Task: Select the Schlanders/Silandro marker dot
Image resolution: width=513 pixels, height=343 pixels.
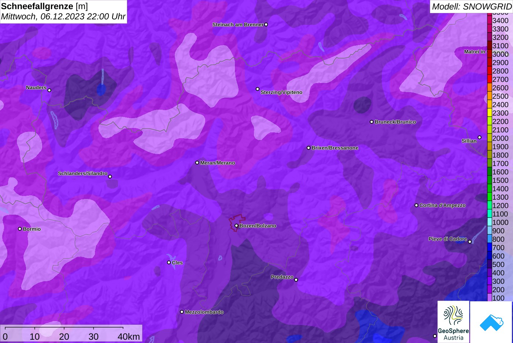Action: 110,177
